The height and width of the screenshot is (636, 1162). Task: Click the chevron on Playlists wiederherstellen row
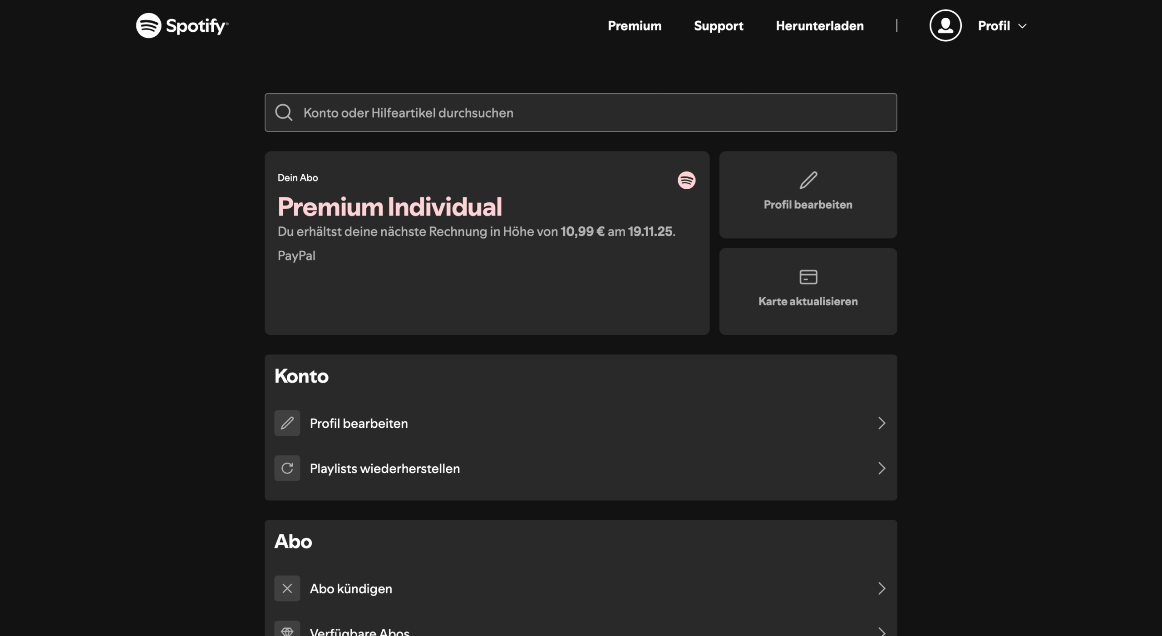(881, 468)
